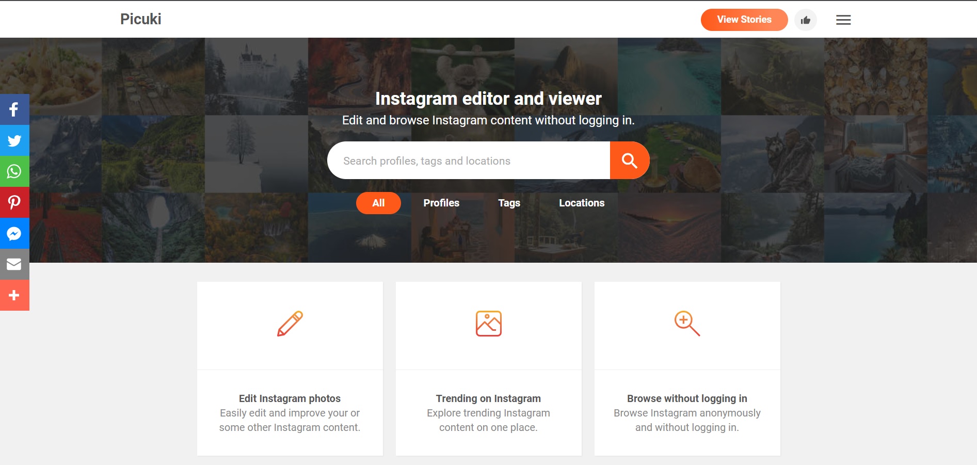The height and width of the screenshot is (465, 977).
Task: Switch to Profiles search filter
Action: pos(441,203)
